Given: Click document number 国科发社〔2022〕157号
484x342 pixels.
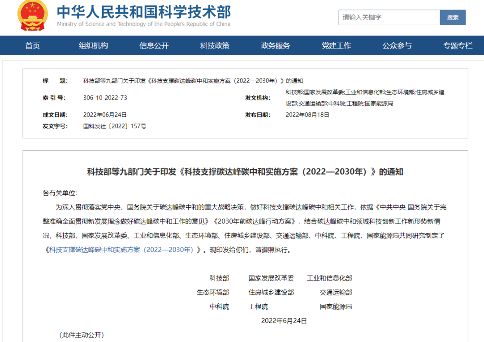Looking at the screenshot, I should pos(115,126).
